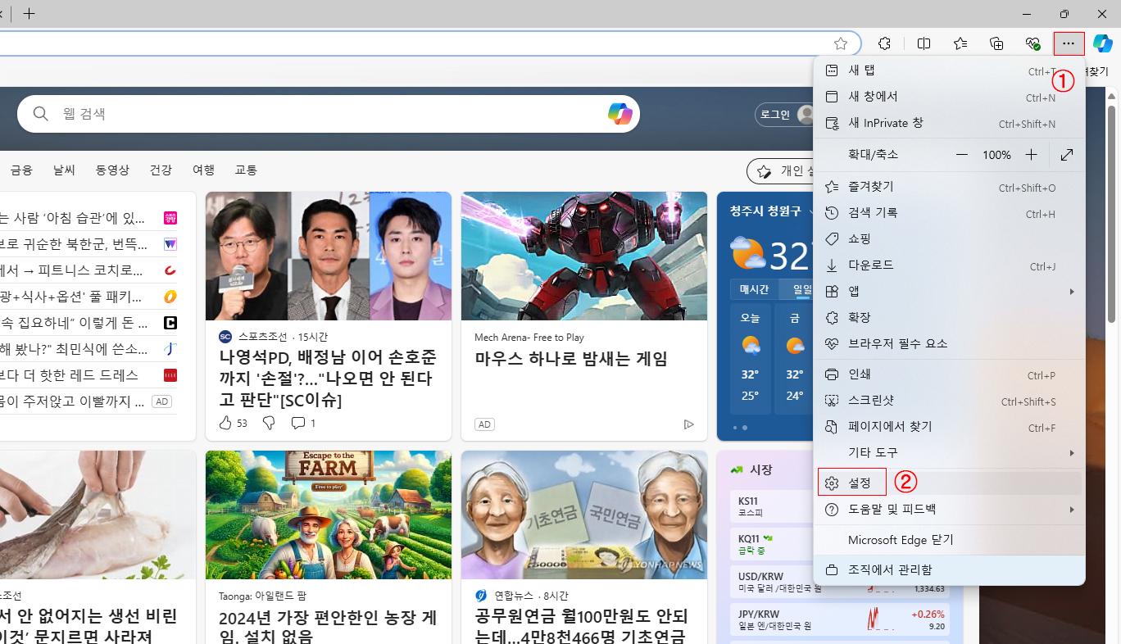Click Escape to the Farm thumbnail
Viewport: 1121px width, 644px height.
pyautogui.click(x=329, y=515)
